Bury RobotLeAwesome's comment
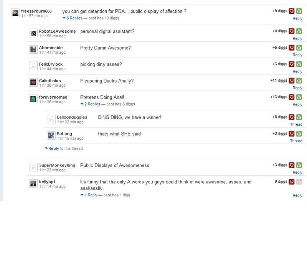Screen dimensions: 307x277 [292, 31]
